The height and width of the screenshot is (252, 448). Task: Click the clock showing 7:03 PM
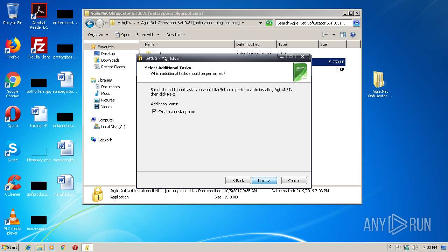[x=430, y=247]
